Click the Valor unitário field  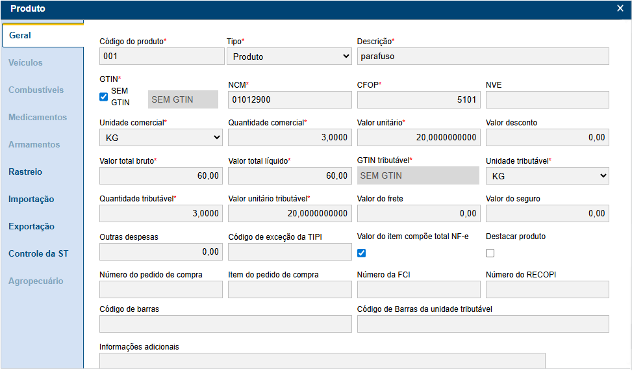(x=418, y=137)
